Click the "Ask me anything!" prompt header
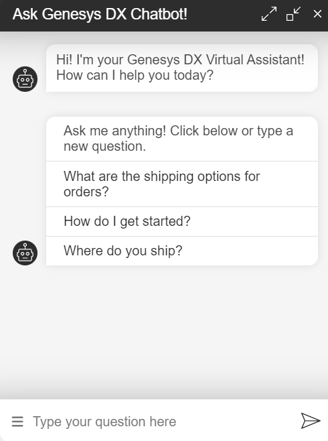Image resolution: width=328 pixels, height=441 pixels. tap(182, 139)
